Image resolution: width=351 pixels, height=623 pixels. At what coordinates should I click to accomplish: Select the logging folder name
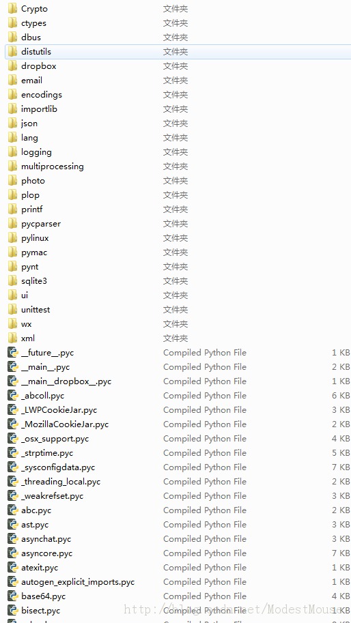pyautogui.click(x=36, y=152)
